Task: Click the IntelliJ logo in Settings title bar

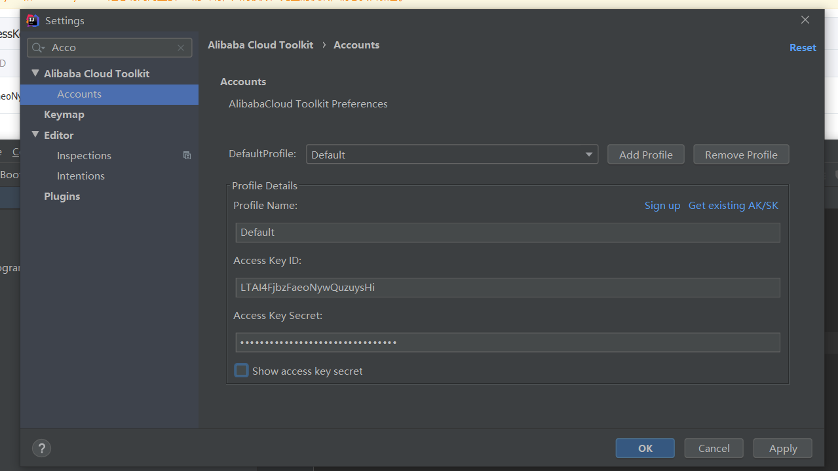Action: point(33,20)
